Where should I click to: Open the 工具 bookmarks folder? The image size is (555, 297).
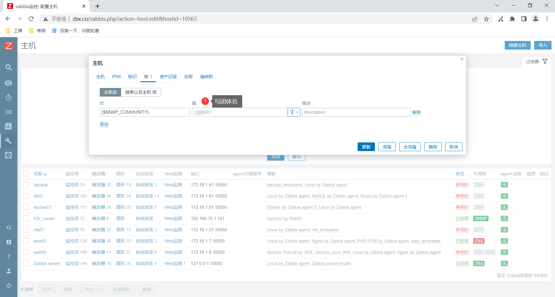(x=14, y=31)
